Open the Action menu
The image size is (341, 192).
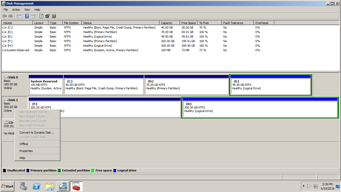tap(16, 10)
